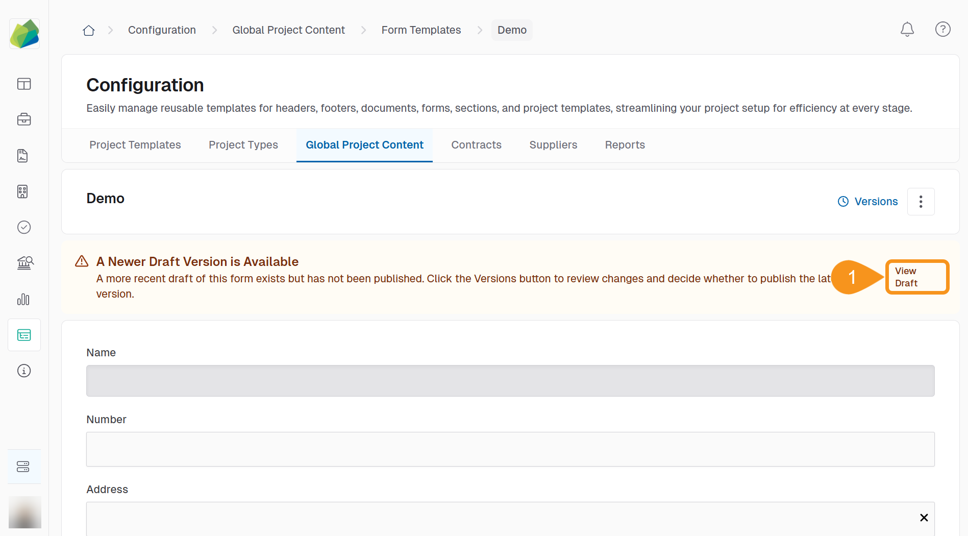Image resolution: width=968 pixels, height=536 pixels.
Task: Switch to the Contracts tab
Action: [x=476, y=145]
